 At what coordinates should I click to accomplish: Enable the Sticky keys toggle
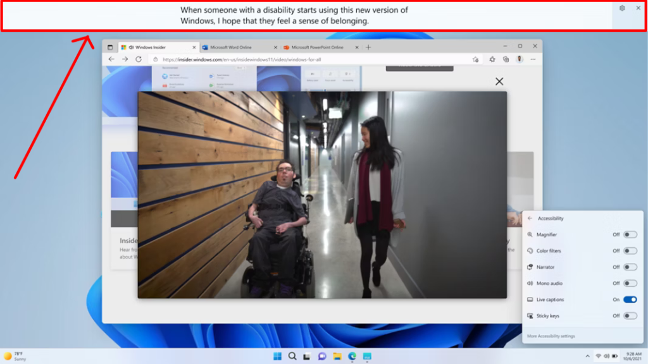(x=630, y=316)
